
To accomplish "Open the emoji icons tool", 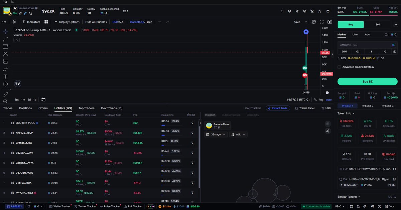I will (5, 84).
